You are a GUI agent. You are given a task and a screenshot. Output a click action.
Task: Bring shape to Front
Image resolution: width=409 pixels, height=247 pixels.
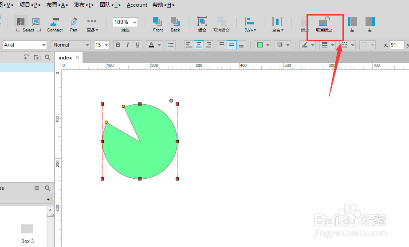[157, 24]
